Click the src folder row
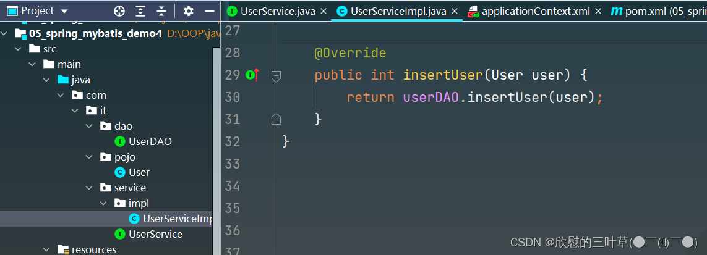This screenshot has height=255, width=707. 106,49
